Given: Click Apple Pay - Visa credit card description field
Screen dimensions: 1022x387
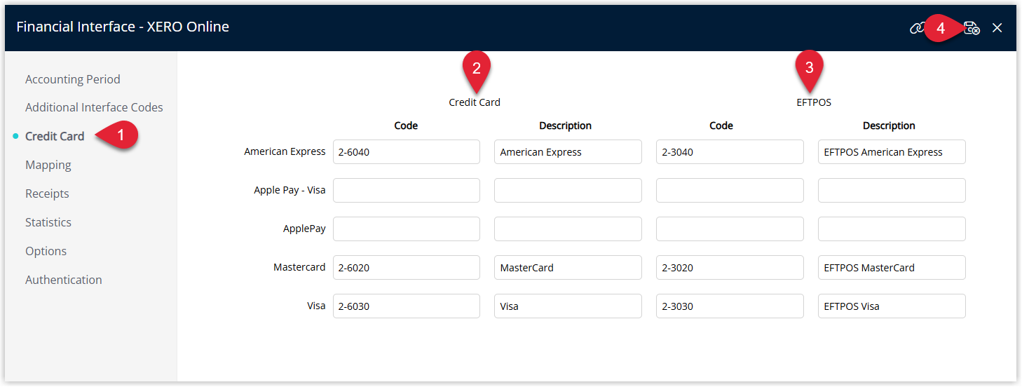Looking at the screenshot, I should pos(568,191).
